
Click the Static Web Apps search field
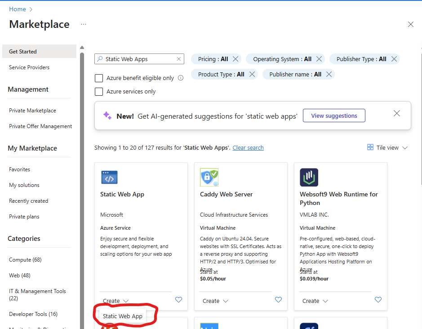coord(138,59)
